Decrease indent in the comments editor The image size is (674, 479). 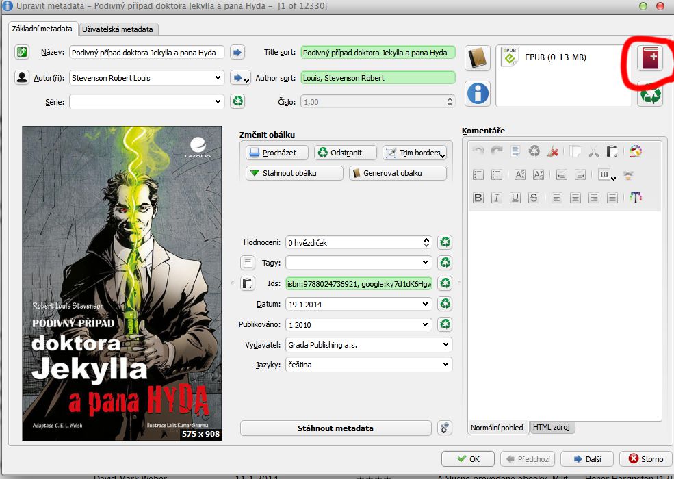click(580, 174)
